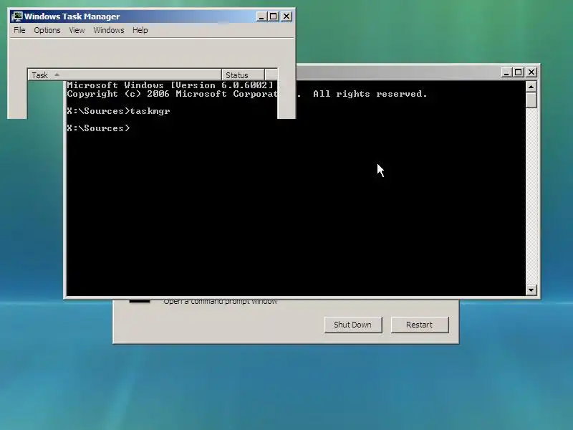This screenshot has height=430, width=573.
Task: Maximize the Windows Task Manager window
Action: [x=274, y=16]
